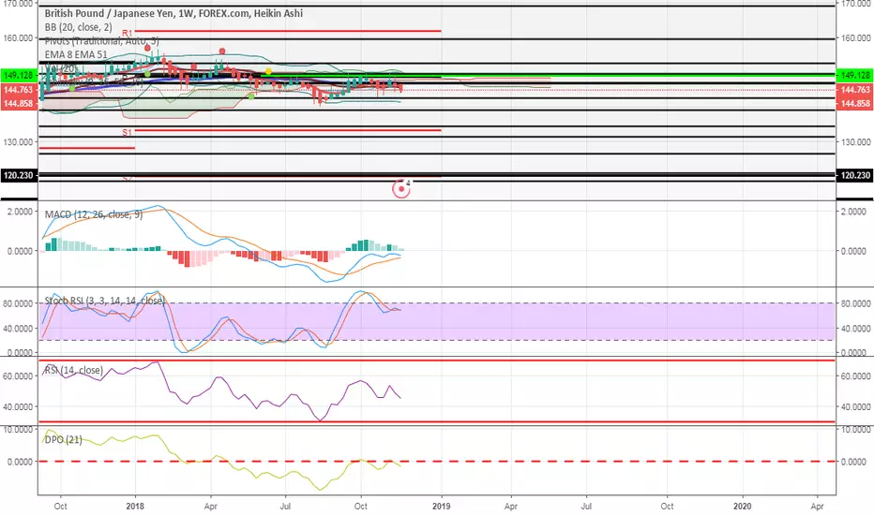Click the EMA 8 EMA 51 indicator label
Image resolution: width=874 pixels, height=515 pixels.
tap(76, 54)
